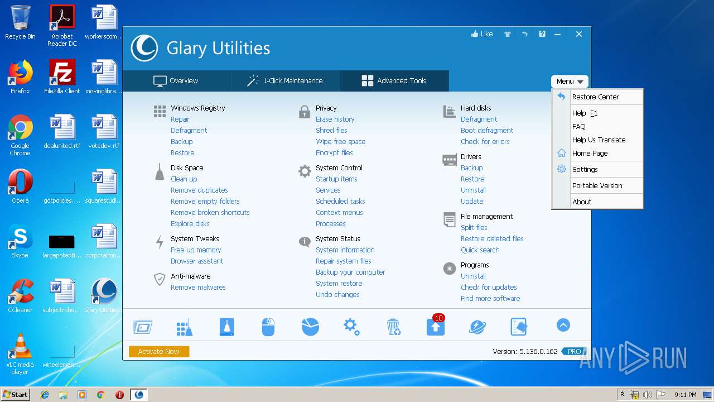Open Encrypt files link
This screenshot has width=714, height=402.
tap(334, 153)
